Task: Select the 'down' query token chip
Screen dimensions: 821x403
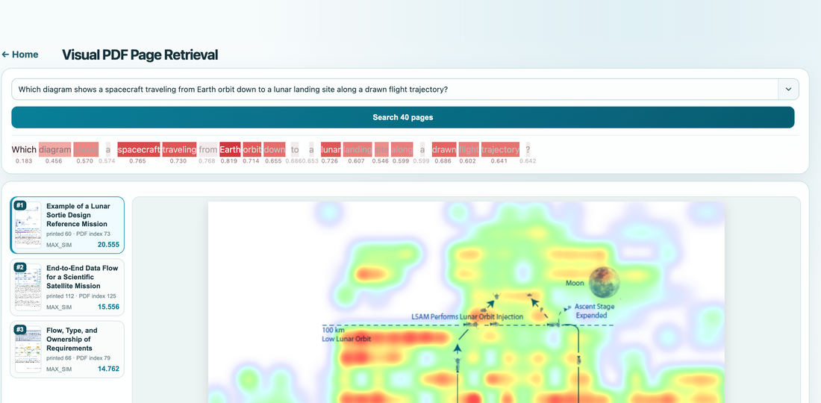Action: coord(275,150)
